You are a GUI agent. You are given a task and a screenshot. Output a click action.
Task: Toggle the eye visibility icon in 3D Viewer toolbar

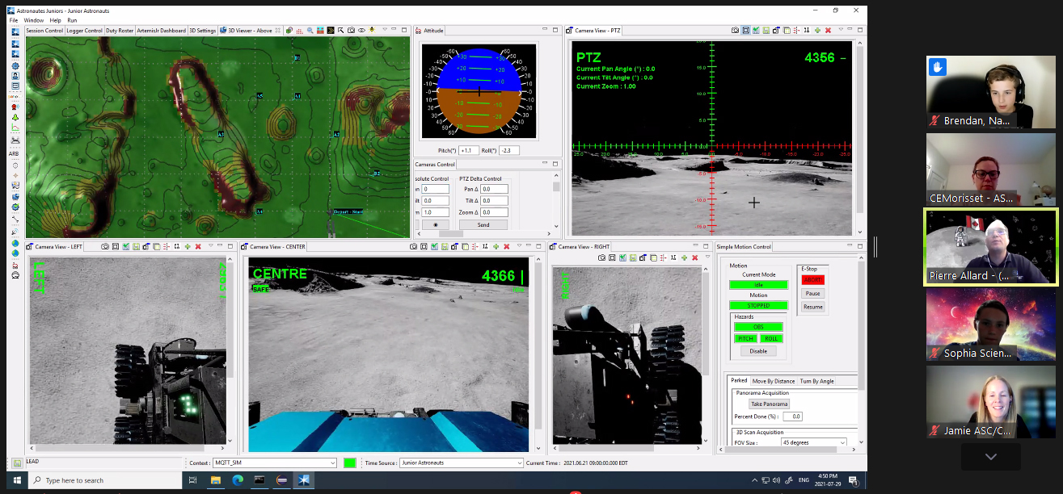coord(361,30)
